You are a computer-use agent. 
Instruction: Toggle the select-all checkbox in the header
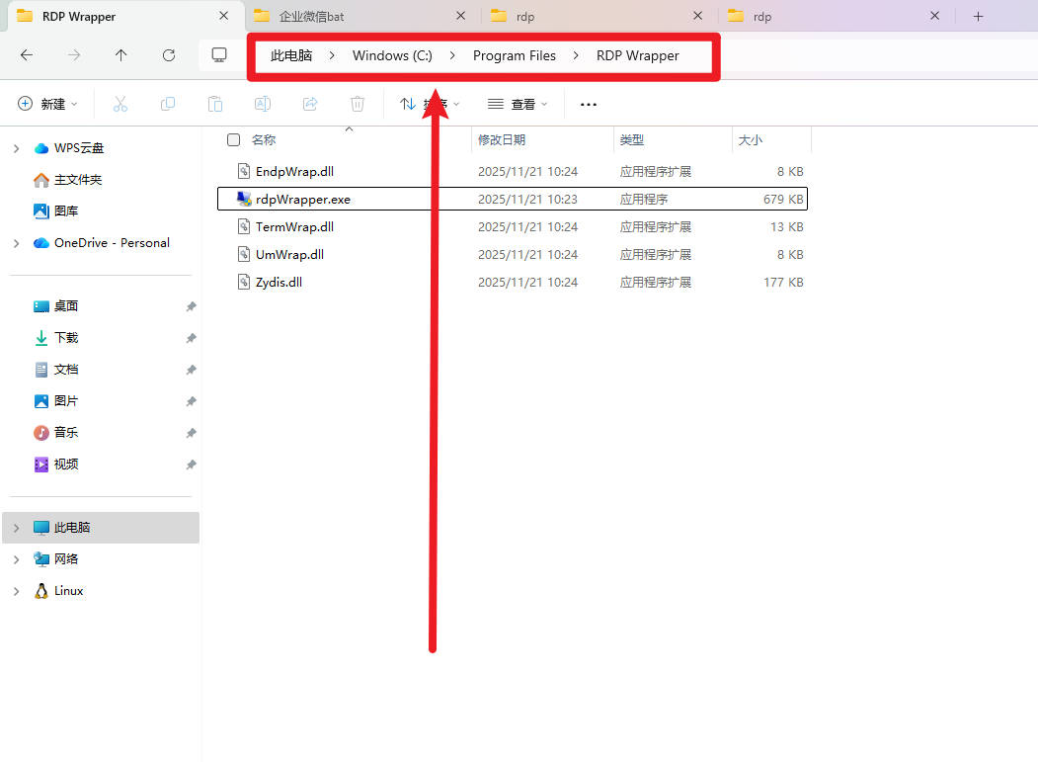tap(234, 139)
